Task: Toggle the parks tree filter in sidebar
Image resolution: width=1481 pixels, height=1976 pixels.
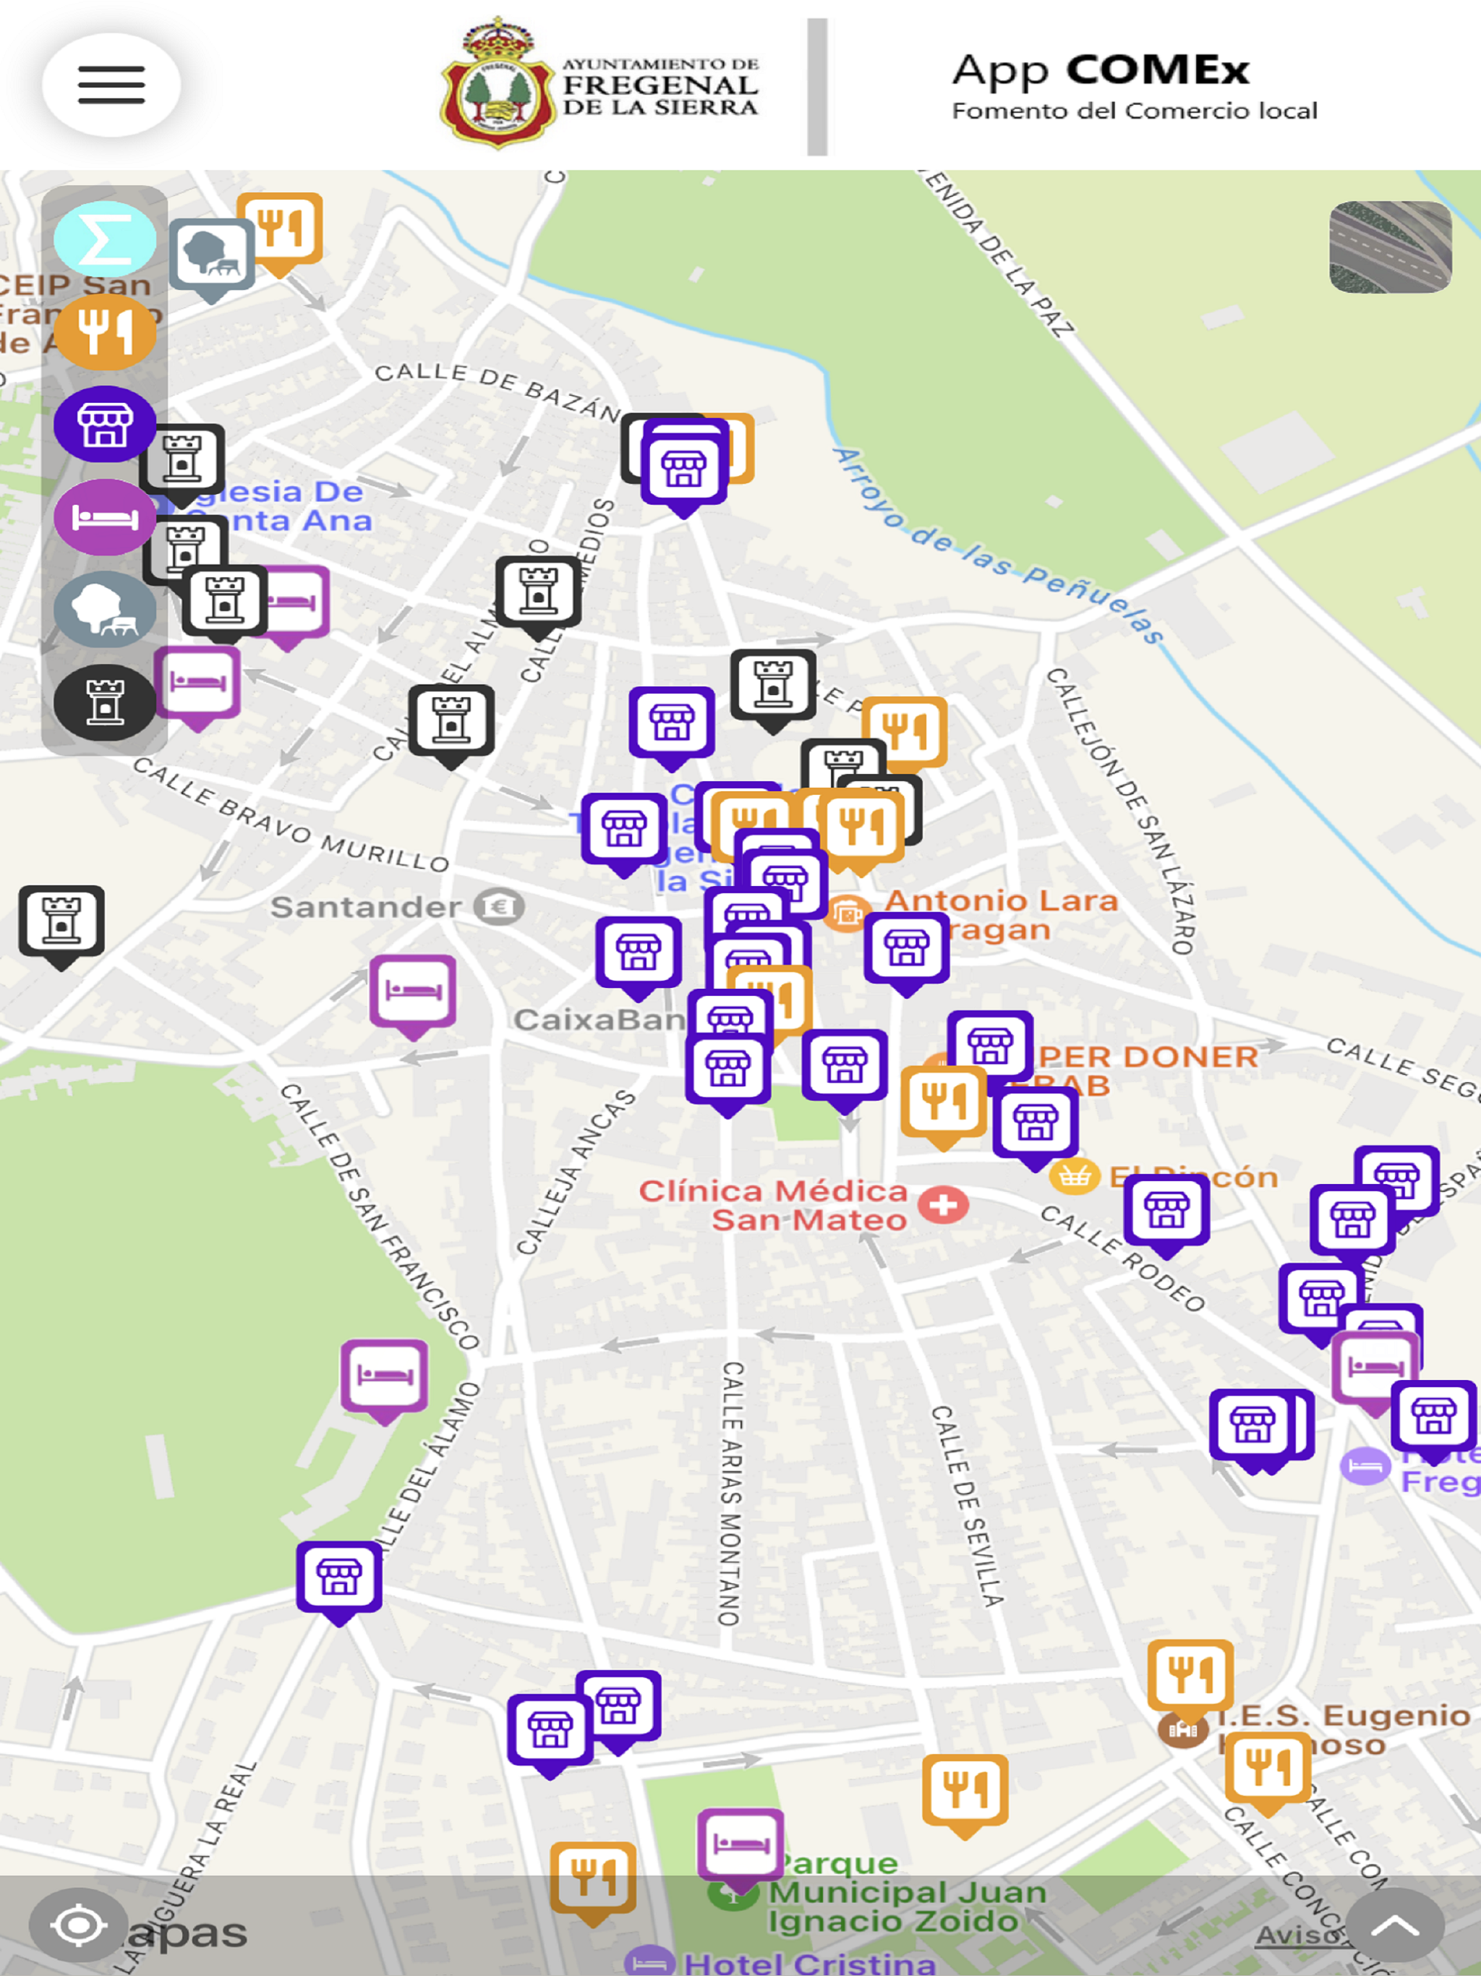Action: [x=105, y=610]
